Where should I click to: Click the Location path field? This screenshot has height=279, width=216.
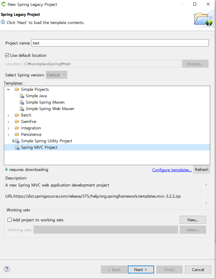pyautogui.click(x=102, y=64)
